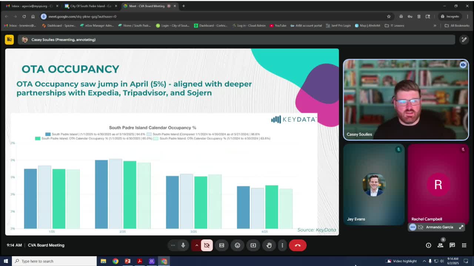The width and height of the screenshot is (474, 266).
Task: Show hidden system tray icons
Action: [x=424, y=261]
